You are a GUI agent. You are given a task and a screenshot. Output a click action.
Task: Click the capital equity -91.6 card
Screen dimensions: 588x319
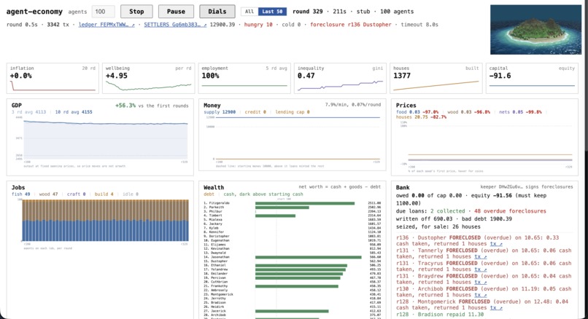pos(532,78)
